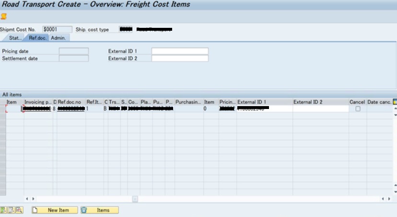The height and width of the screenshot is (217, 397).
Task: Click the deselect all icon at bottom left
Action: pyautogui.click(x=11, y=210)
